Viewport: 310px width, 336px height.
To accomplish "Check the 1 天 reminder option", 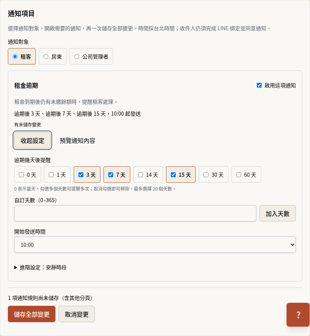I will [x=57, y=175].
